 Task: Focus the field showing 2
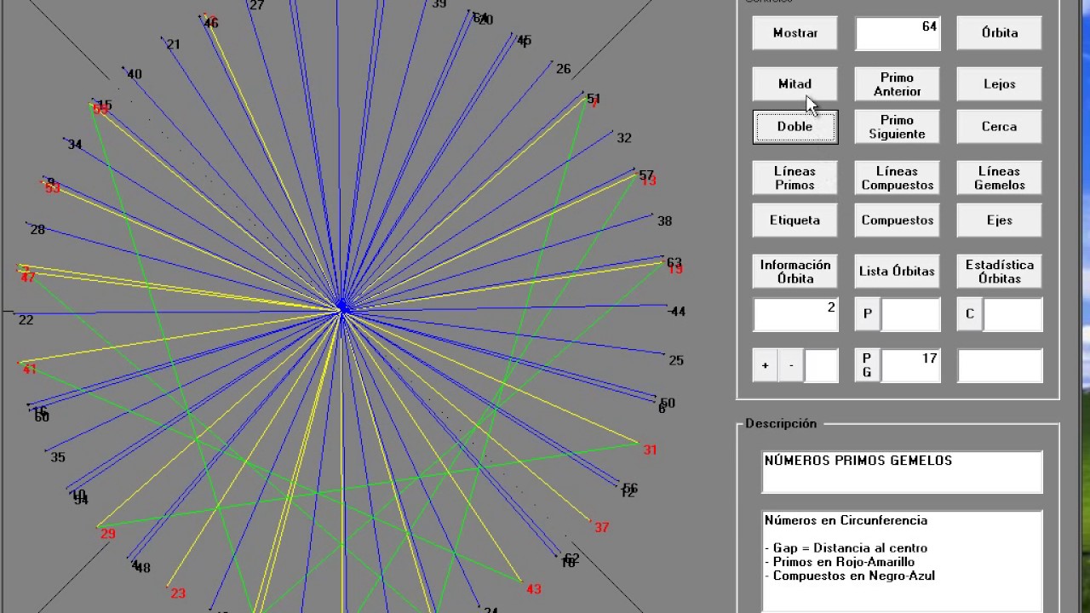coord(795,314)
